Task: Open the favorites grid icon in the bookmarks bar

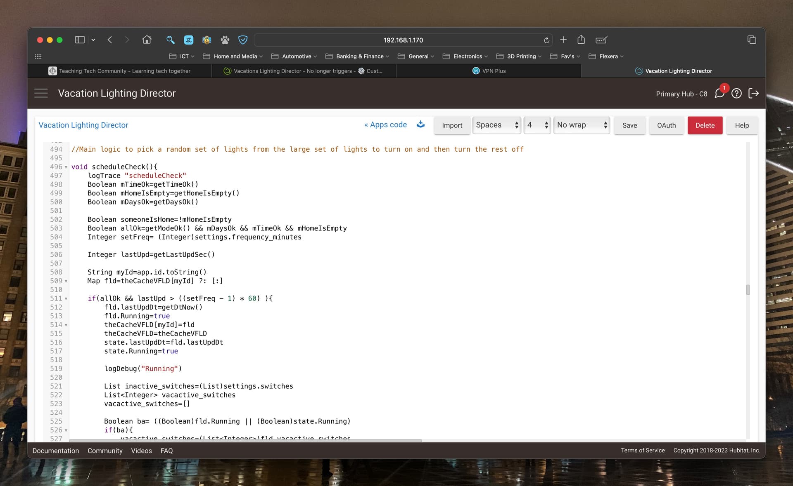Action: point(38,56)
